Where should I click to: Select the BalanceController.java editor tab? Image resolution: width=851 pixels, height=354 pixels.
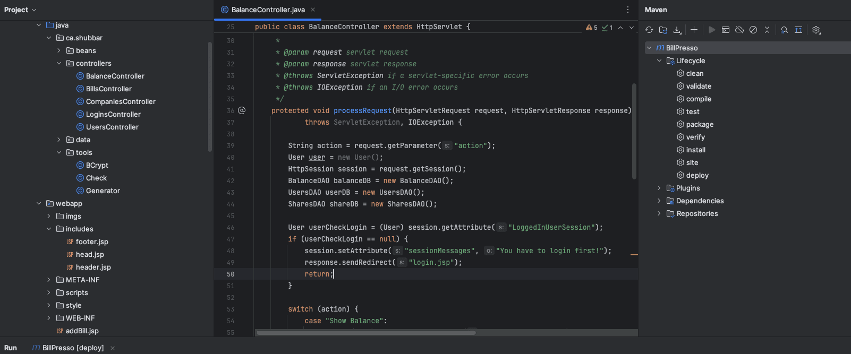[x=268, y=10]
